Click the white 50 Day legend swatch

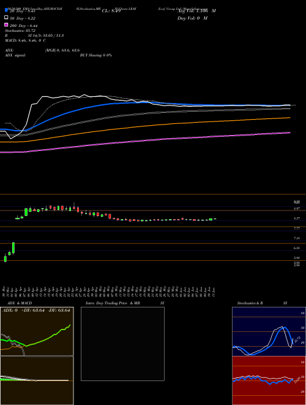[x=7, y=17]
